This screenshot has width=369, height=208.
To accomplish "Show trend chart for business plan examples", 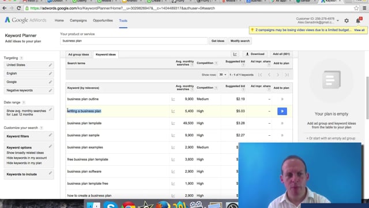I will (x=173, y=147).
